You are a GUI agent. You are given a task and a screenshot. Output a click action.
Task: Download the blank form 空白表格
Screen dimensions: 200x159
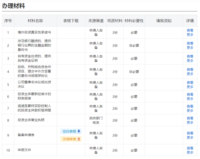tap(71, 131)
